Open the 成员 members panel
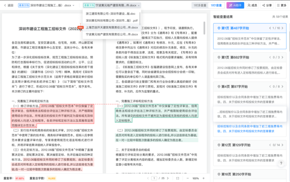 (252, 5)
